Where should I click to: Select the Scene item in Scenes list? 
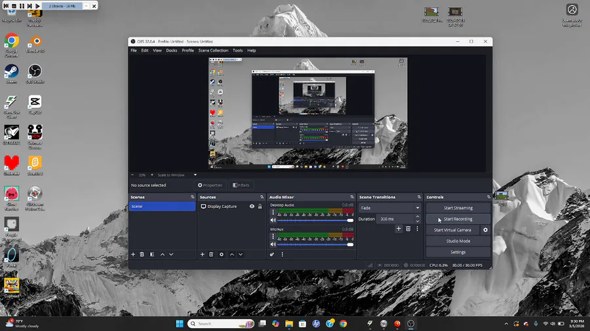[162, 207]
